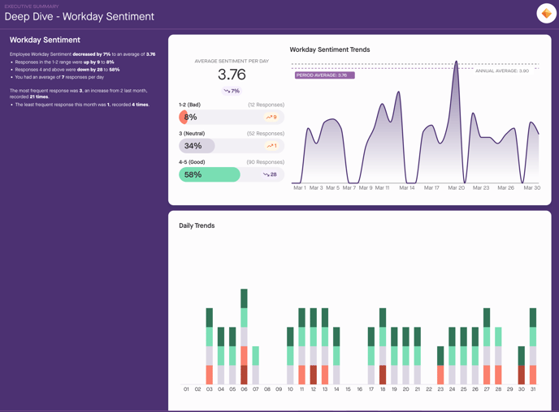Click the green 58% Good progress bar
The image size is (559, 412).
[210, 174]
